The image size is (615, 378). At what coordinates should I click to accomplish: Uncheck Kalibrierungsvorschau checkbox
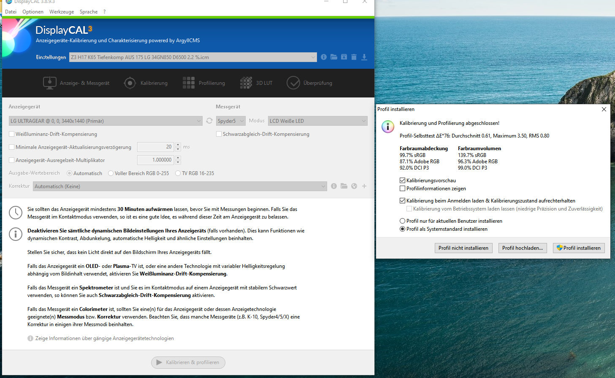click(x=402, y=181)
